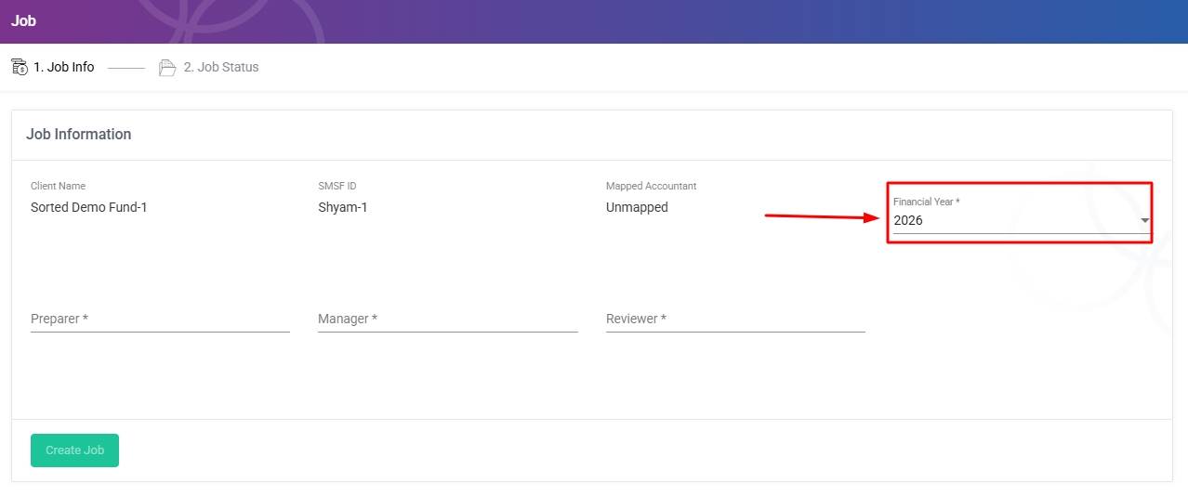Click the Unmapped accountant value
The height and width of the screenshot is (496, 1188).
637,207
